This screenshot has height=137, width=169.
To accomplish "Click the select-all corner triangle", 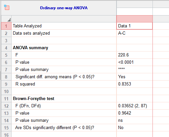I will tap(9, 20).
